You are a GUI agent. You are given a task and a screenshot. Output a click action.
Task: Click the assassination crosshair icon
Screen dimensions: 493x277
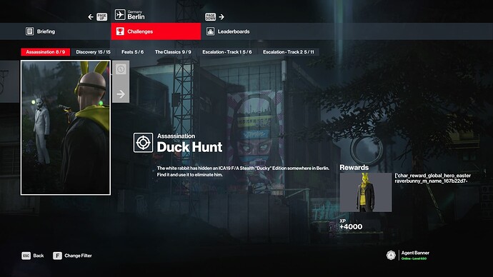pos(143,143)
